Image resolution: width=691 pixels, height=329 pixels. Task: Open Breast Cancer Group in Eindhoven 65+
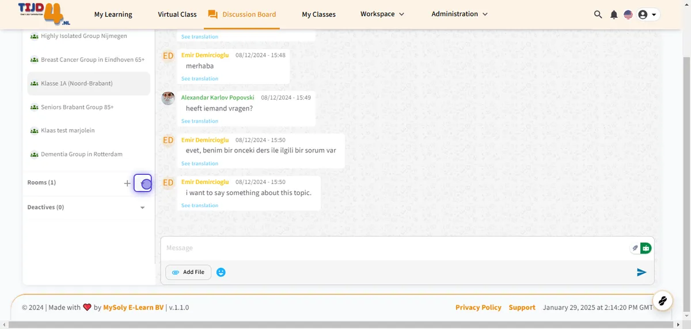coord(89,60)
